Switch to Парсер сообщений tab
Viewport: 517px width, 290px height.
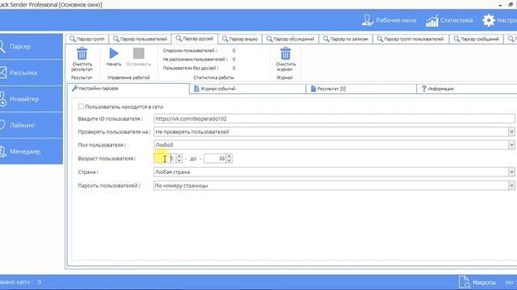477,39
